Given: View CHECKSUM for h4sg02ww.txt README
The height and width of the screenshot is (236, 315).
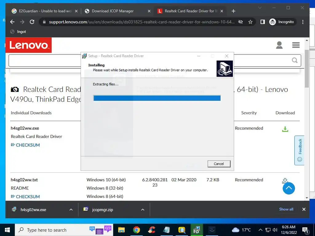Looking at the screenshot, I should 25,197.
